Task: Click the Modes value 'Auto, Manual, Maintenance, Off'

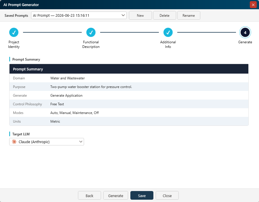Action: [74, 113]
